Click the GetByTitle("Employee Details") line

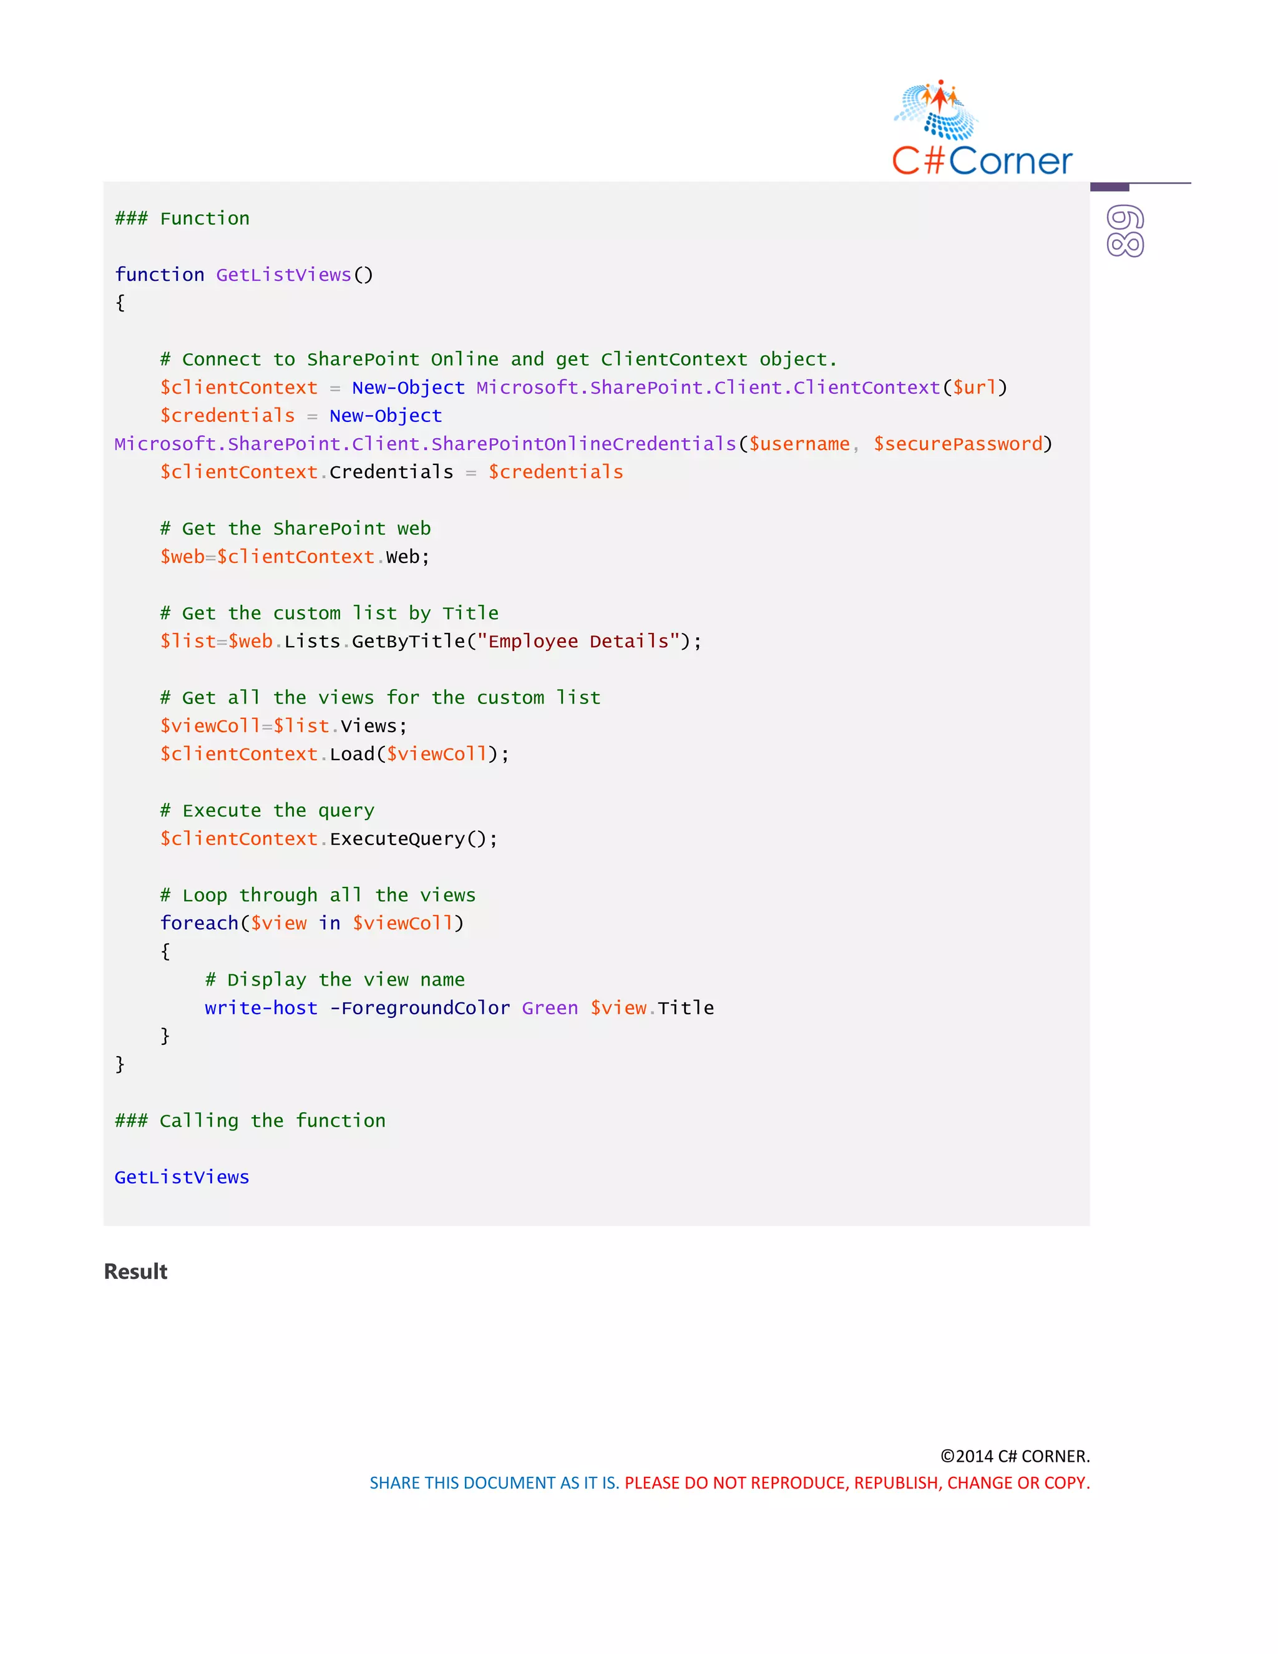[431, 642]
